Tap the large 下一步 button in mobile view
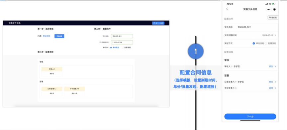 click(250, 116)
